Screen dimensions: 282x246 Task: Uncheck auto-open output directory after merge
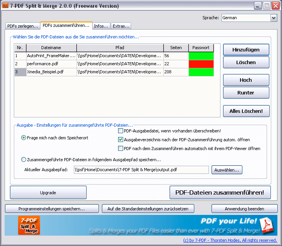point(120,140)
